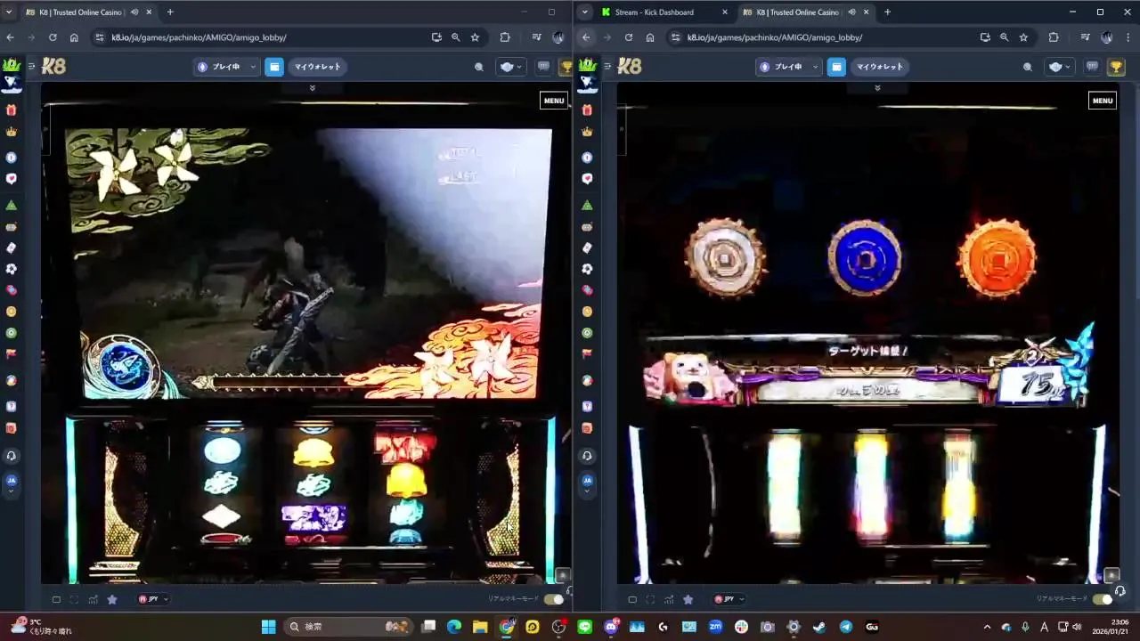Open site search in left K8 window
The width and height of the screenshot is (1140, 641).
pos(479,67)
